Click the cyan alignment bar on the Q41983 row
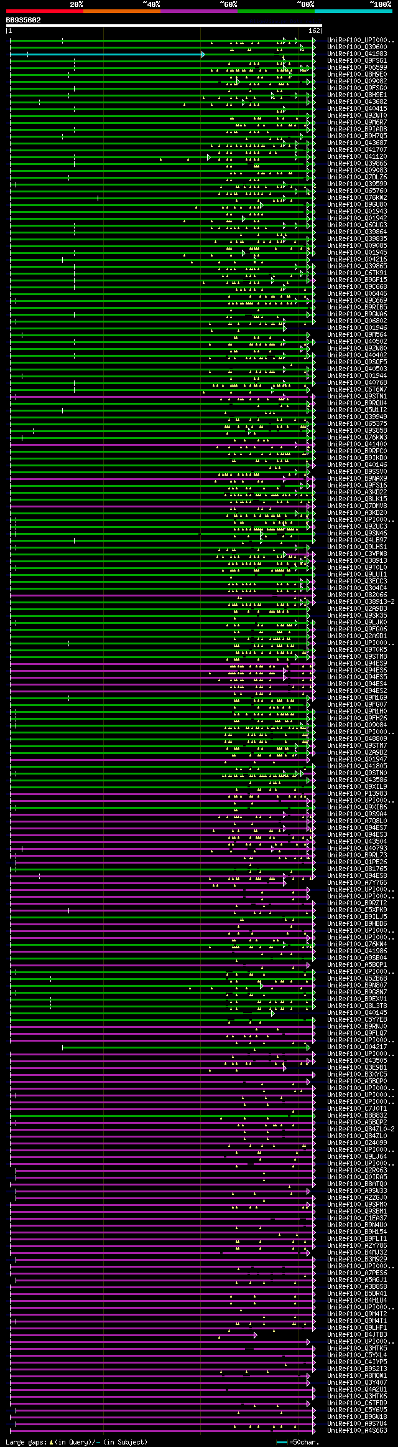This screenshot has height=1447, width=398. coord(107,54)
